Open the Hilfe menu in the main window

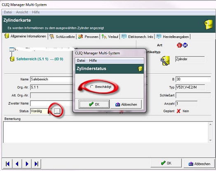[x=36, y=12]
